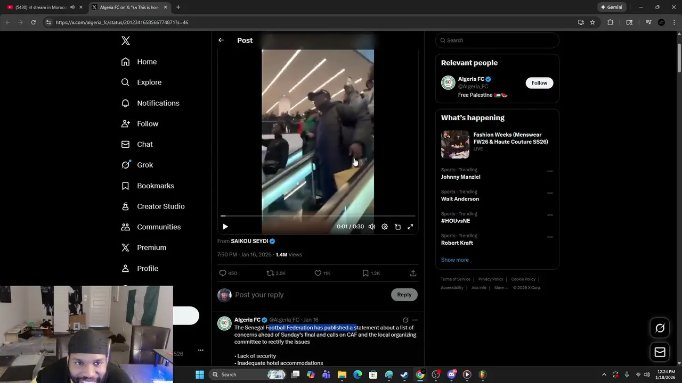Click the Follow person icon in sidebar

coord(125,123)
